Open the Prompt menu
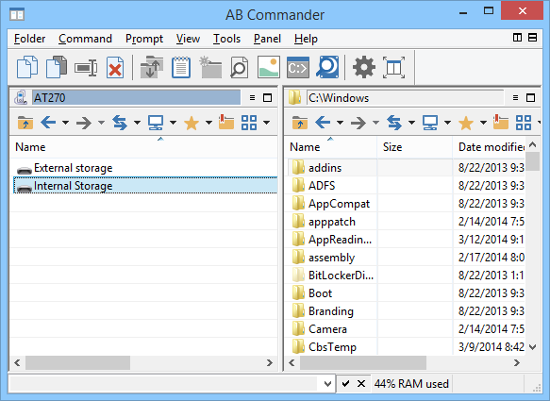 point(144,39)
